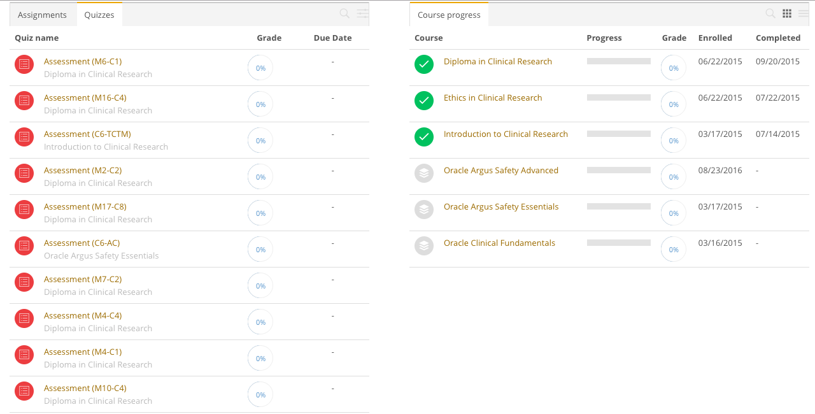Click Introduction to Clinical Research subtitle under Assessment (C6-TCTM)
Viewport: 815px width, 414px height.
tap(106, 146)
